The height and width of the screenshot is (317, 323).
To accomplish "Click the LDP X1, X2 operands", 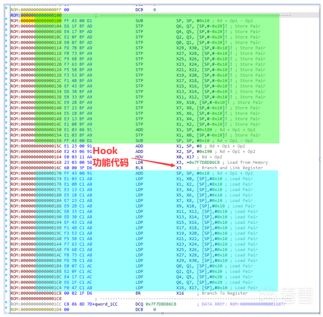I will pos(199,184).
